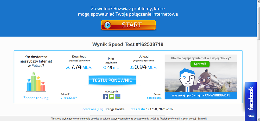
Task: Click the download arrow icon
Action: tap(68, 68)
